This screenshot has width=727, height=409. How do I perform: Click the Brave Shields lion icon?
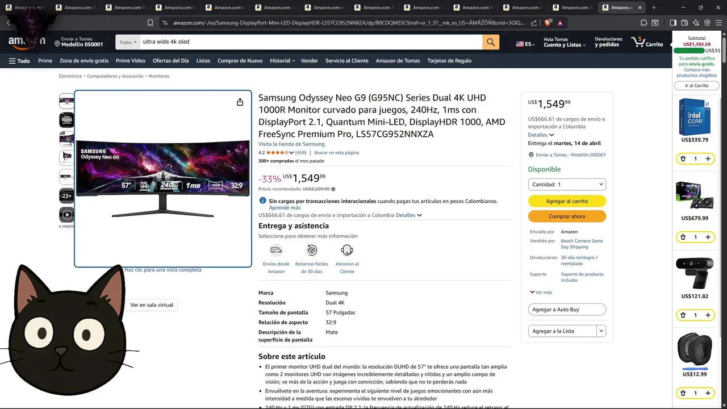click(x=548, y=23)
